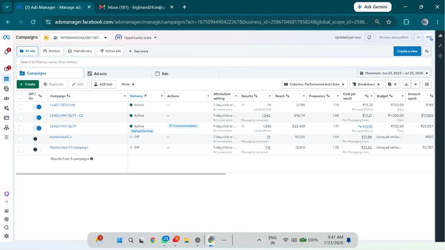Open Advertising settings megaphone icon in sidebar

pyautogui.click(x=7, y=108)
